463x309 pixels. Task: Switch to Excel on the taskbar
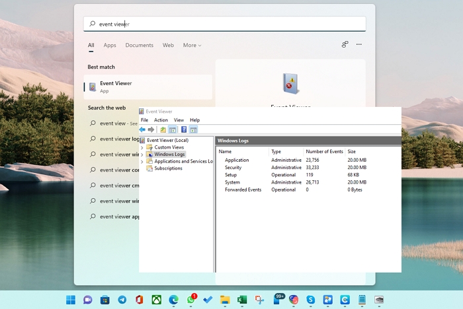[x=242, y=300]
